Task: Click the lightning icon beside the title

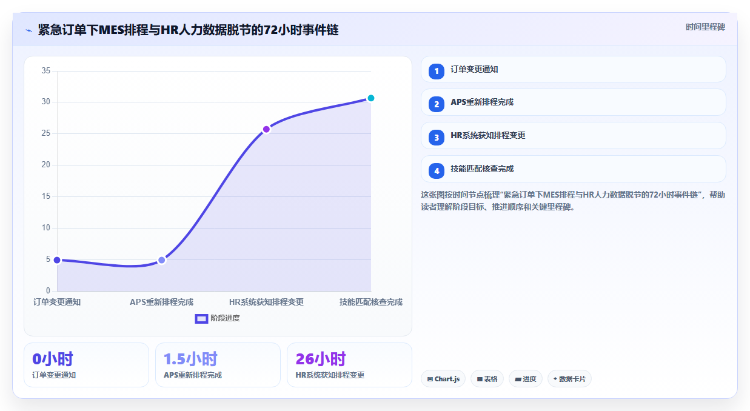Action: 28,30
